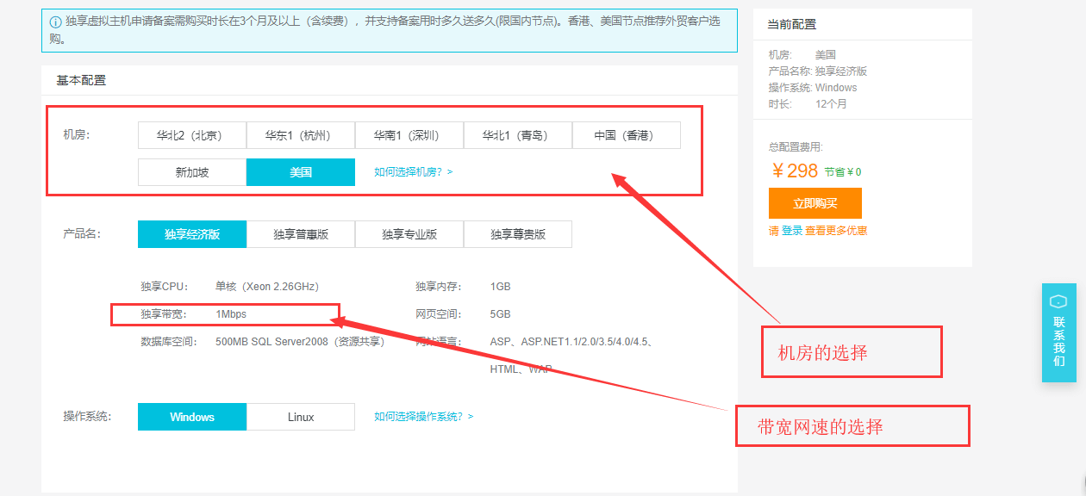Click the info icon in notice banner
The width and height of the screenshot is (1086, 496).
coord(55,21)
